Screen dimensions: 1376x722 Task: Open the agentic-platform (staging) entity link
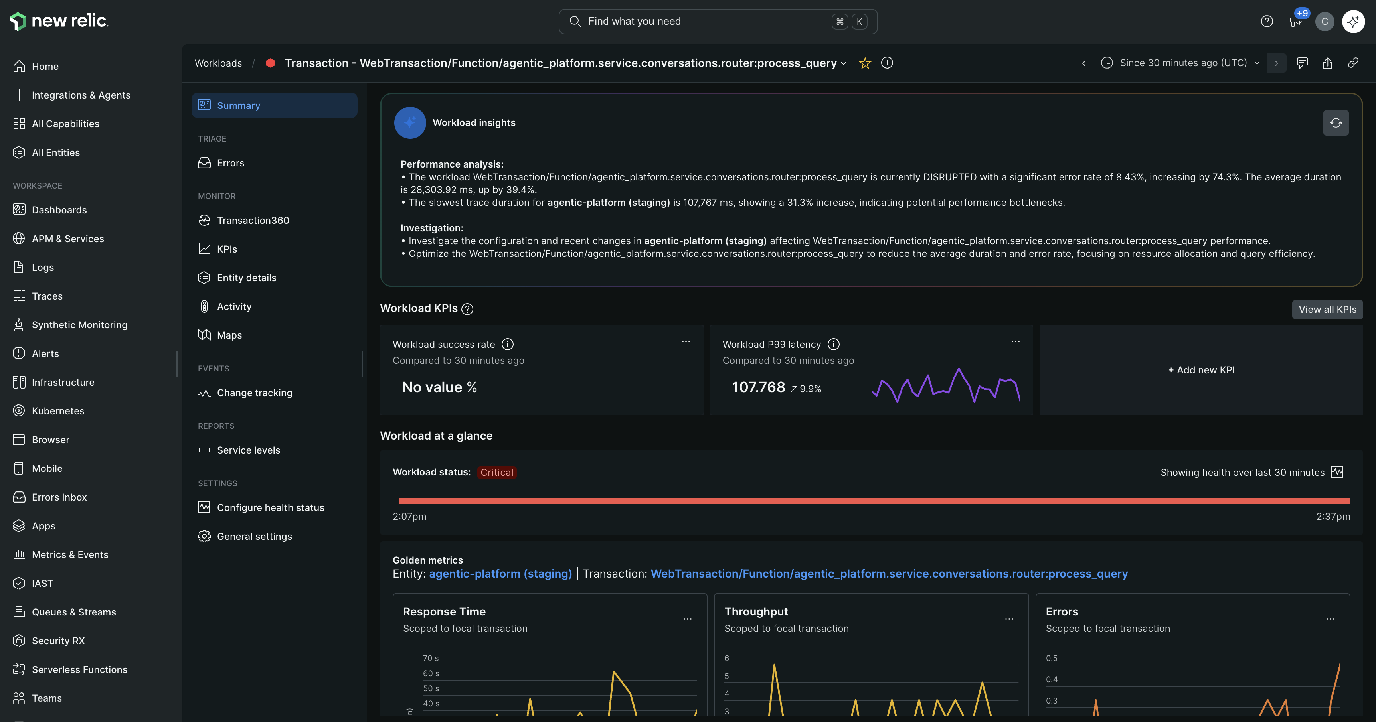[x=500, y=574]
